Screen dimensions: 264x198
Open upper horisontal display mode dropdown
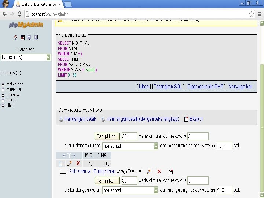click(x=130, y=146)
